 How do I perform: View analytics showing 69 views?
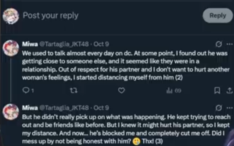click(x=174, y=91)
